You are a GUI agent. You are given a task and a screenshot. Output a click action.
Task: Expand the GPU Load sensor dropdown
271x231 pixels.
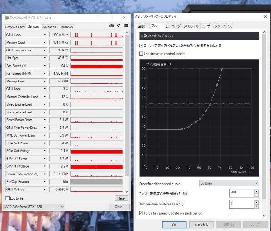click(45, 89)
